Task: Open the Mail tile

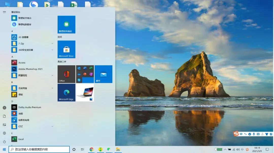Action: (x=103, y=74)
